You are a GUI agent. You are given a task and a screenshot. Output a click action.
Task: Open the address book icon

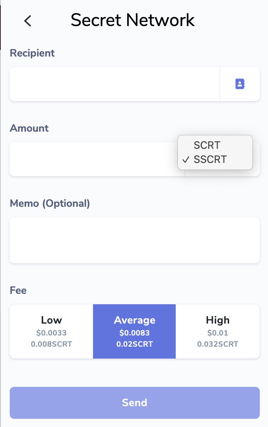(240, 84)
